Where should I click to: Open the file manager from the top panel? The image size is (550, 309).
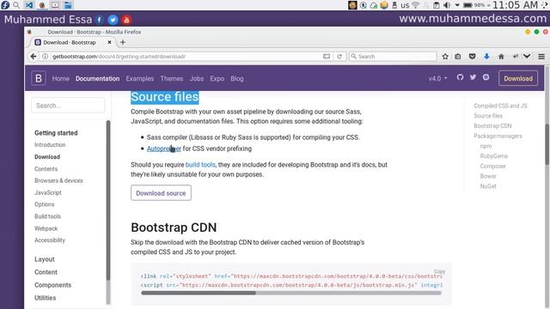click(x=68, y=5)
